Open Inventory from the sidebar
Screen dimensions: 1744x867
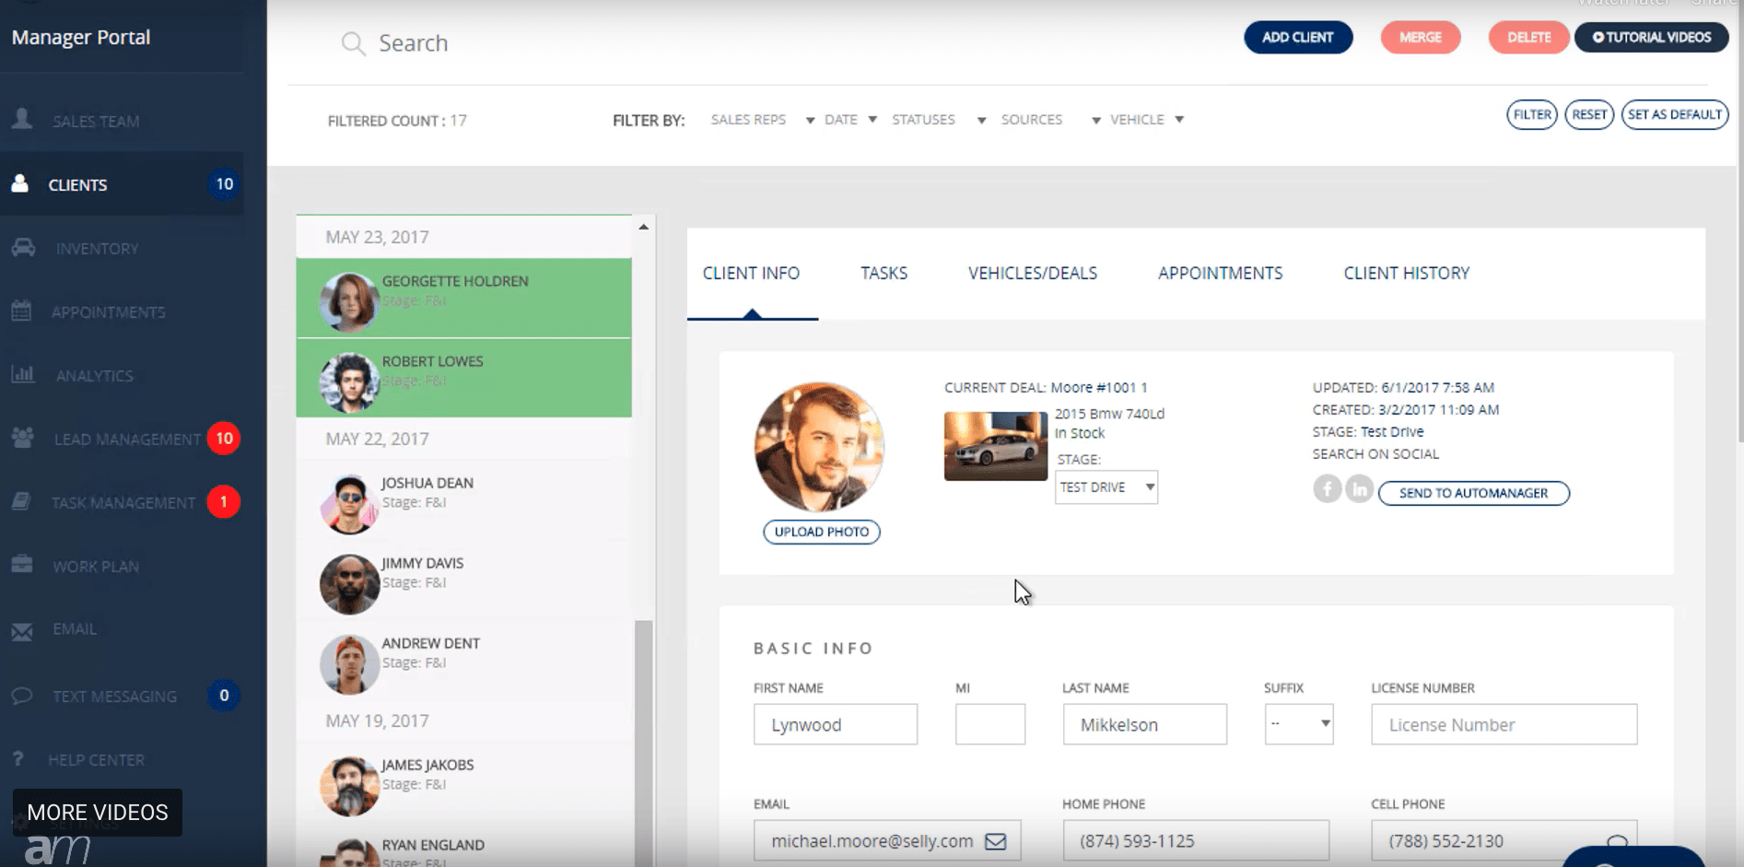[x=96, y=248]
